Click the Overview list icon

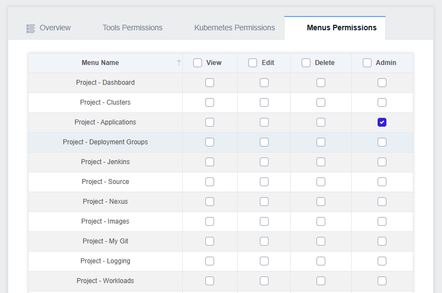tap(31, 29)
